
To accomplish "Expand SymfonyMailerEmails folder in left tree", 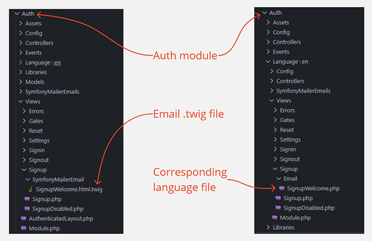I will 21,91.
